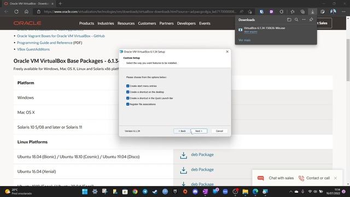
Task: Open File Explorer from the taskbar
Action: tap(246, 192)
